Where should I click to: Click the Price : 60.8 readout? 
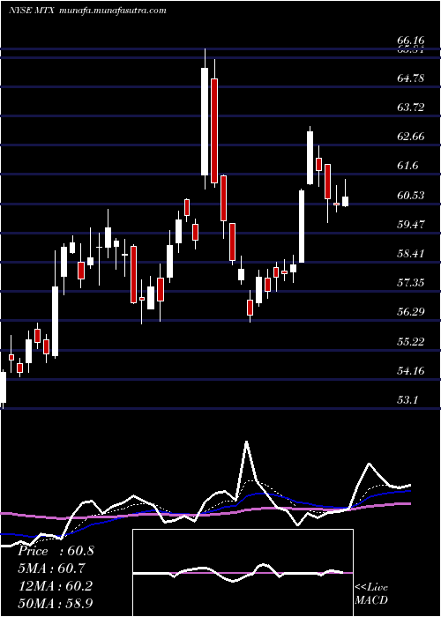(x=56, y=551)
